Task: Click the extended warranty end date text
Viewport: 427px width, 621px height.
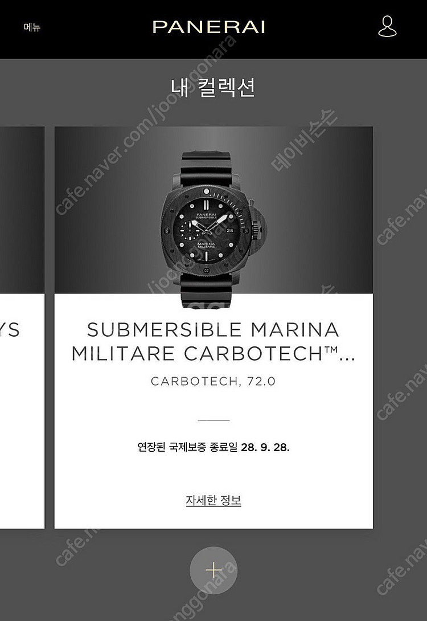Action: pos(213,448)
